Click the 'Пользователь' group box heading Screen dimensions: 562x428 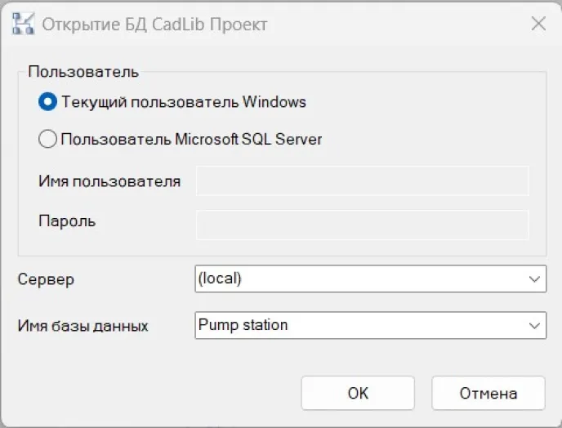[x=83, y=71]
